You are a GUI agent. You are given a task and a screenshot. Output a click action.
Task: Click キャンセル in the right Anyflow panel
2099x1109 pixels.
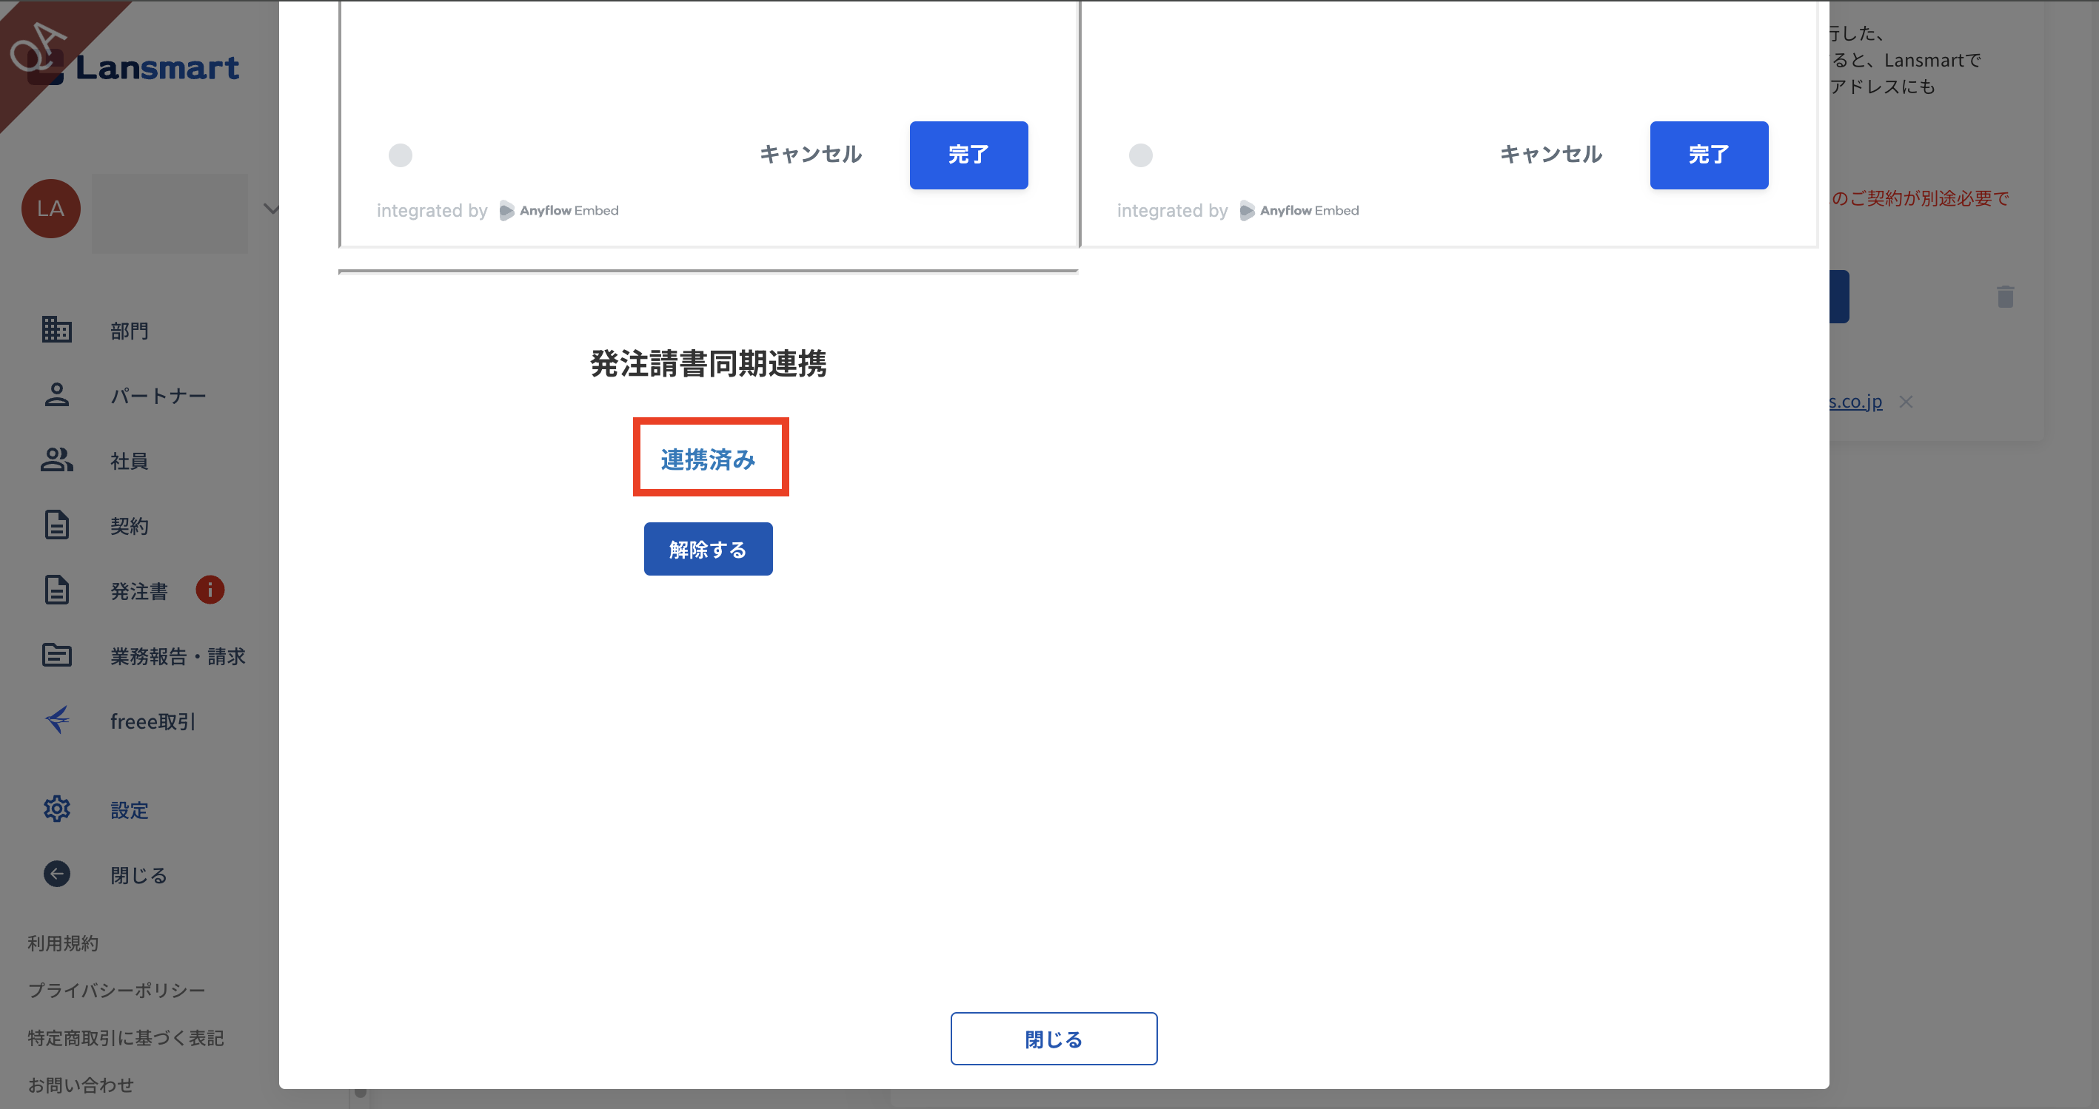(x=1550, y=155)
